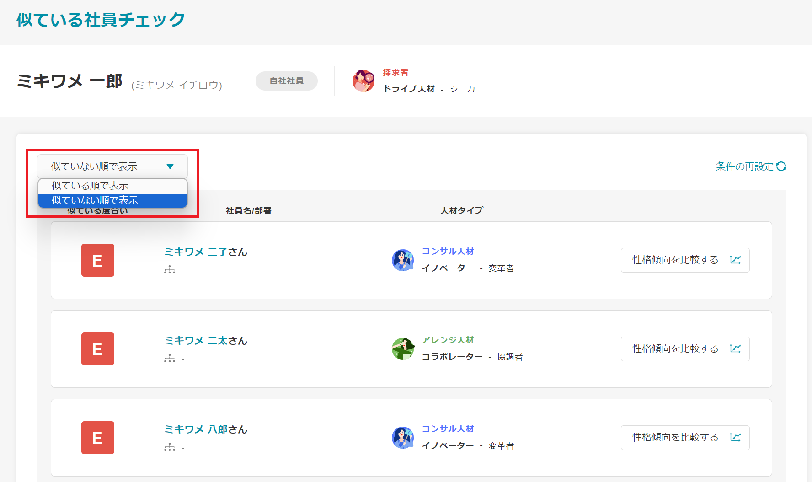Click ミキワメ 八郎's avatar icon
This screenshot has width=812, height=482.
click(x=403, y=437)
